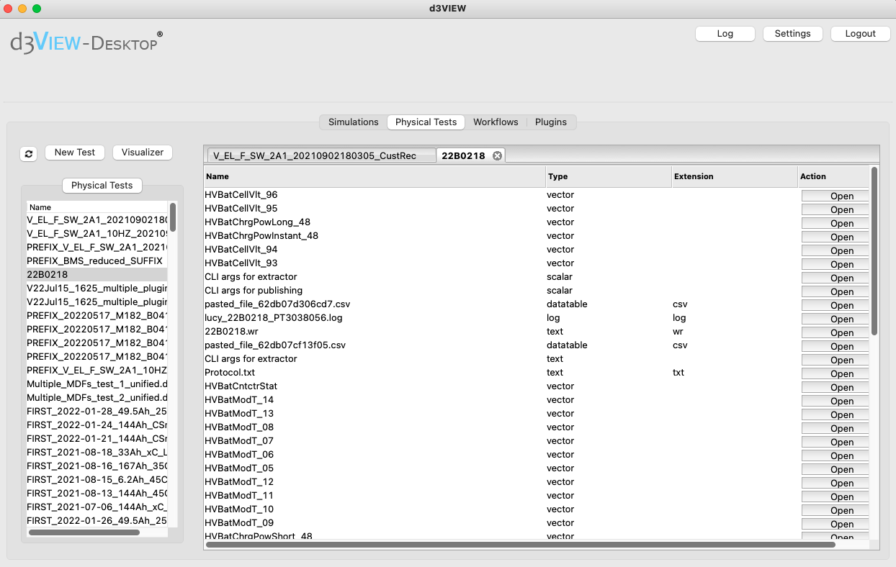Click the table's horizontal scrollbar
This screenshot has height=567, width=896.
click(520, 545)
